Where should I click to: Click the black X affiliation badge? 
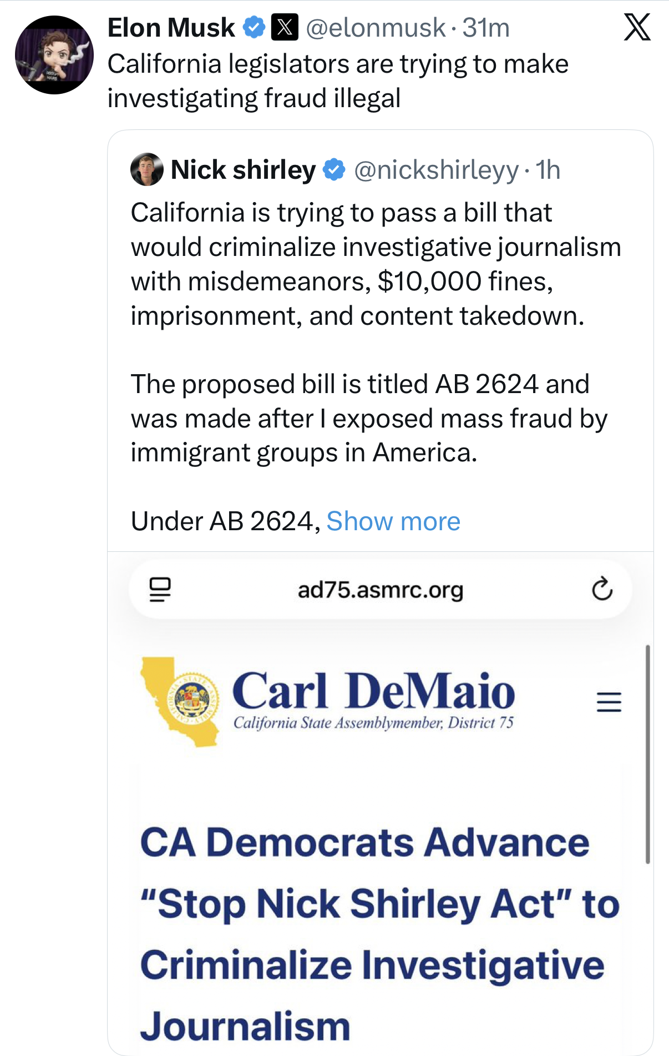285,27
